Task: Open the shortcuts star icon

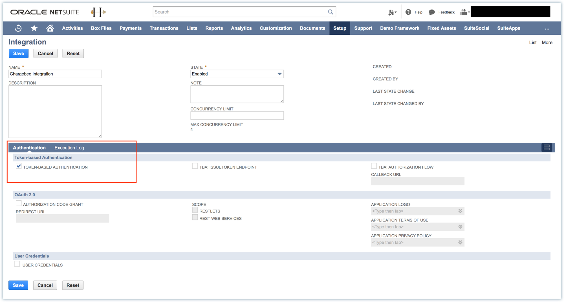Action: click(x=34, y=28)
